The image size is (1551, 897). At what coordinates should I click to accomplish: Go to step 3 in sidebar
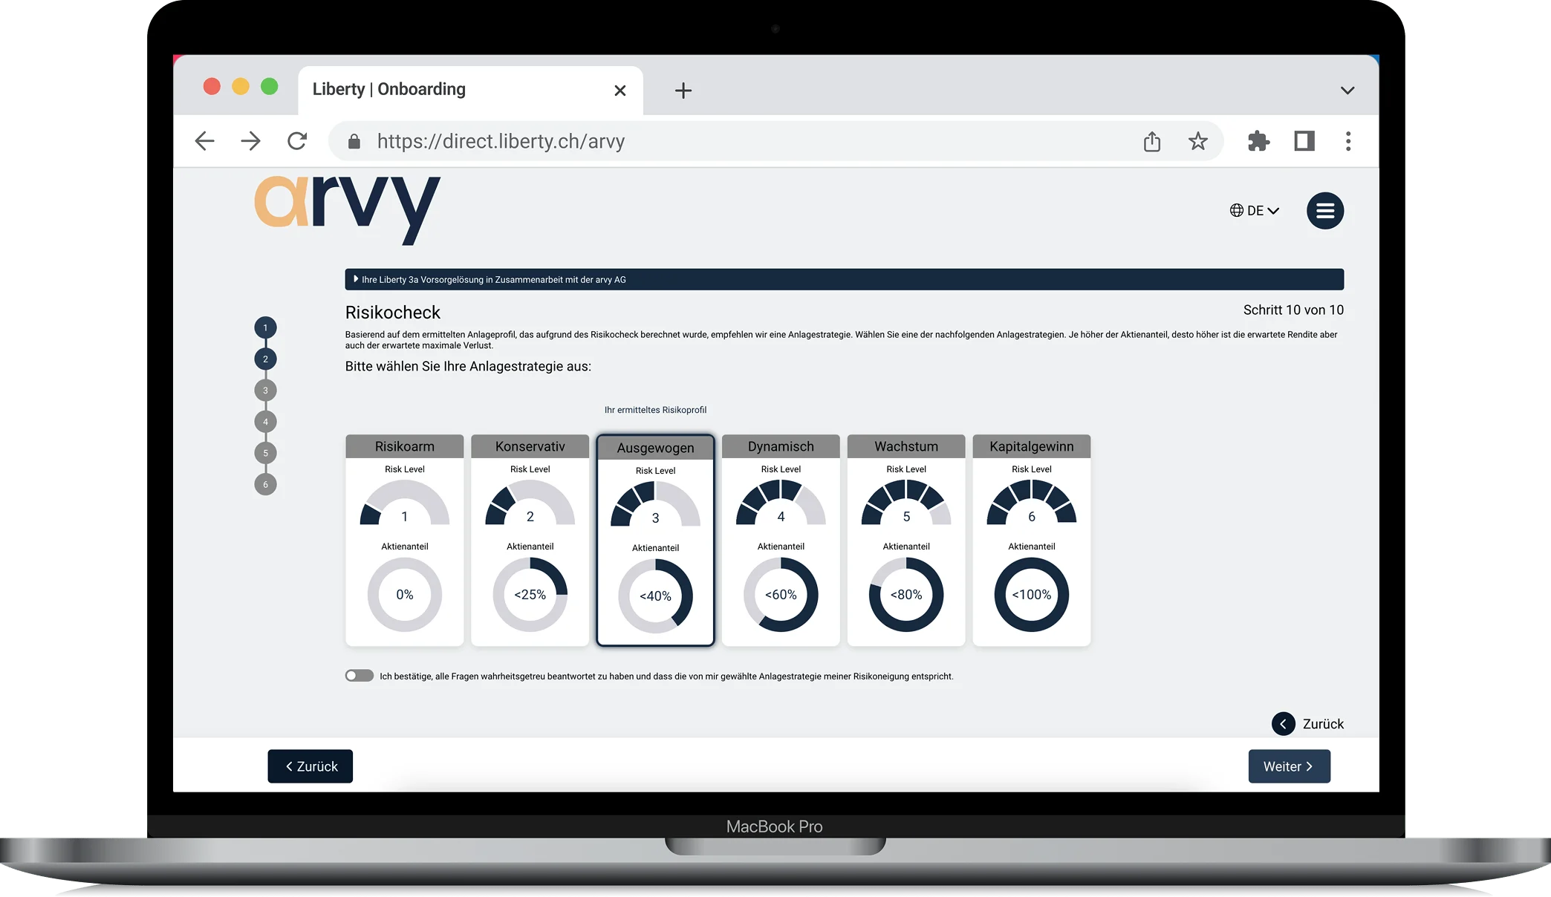click(265, 391)
